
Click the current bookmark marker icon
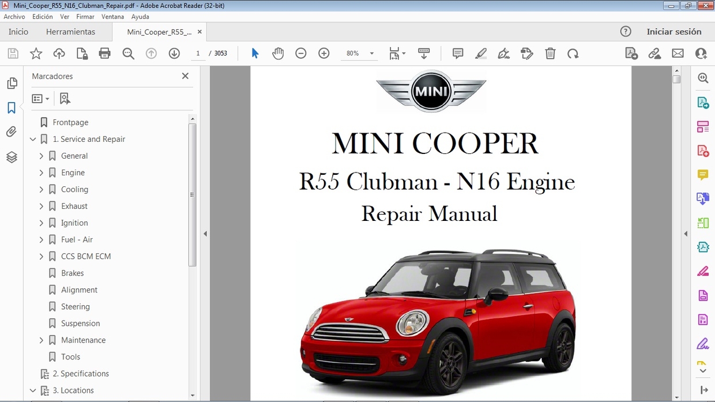click(65, 98)
